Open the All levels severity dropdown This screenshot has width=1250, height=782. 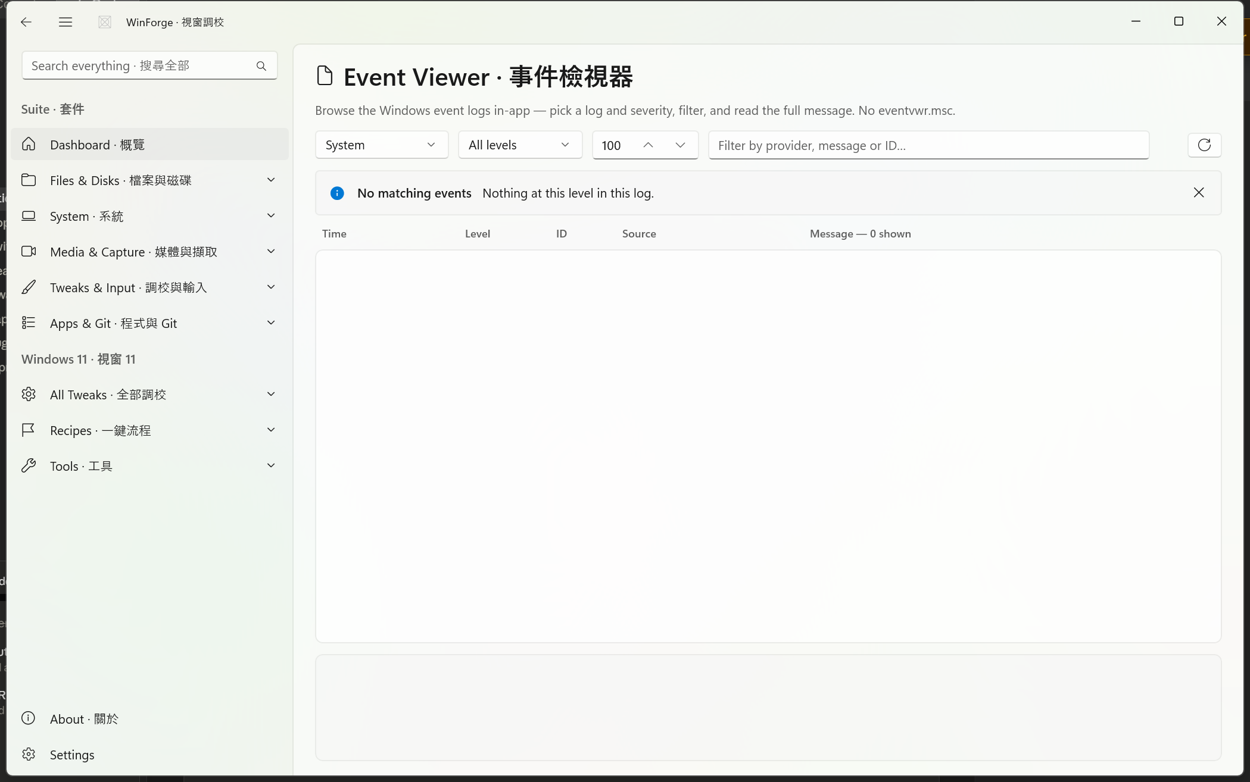(x=520, y=145)
